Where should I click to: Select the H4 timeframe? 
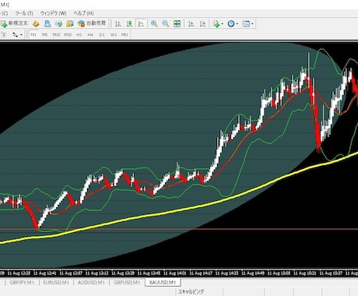click(90, 34)
